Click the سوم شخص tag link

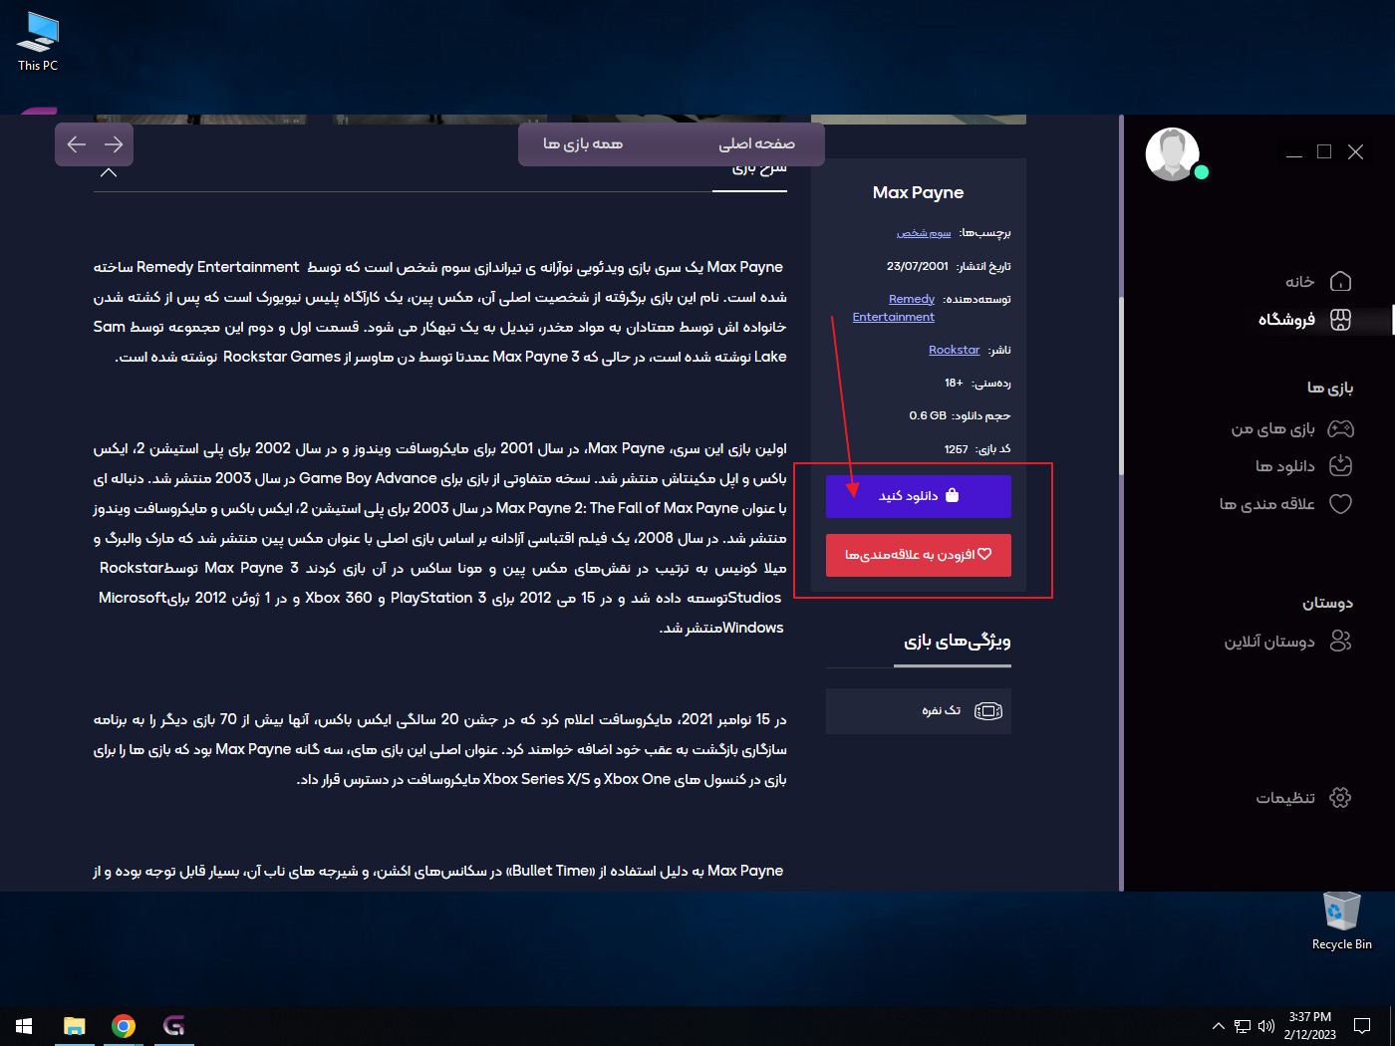[x=924, y=233]
